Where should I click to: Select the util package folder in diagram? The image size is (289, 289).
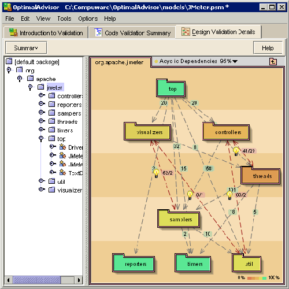point(247,262)
